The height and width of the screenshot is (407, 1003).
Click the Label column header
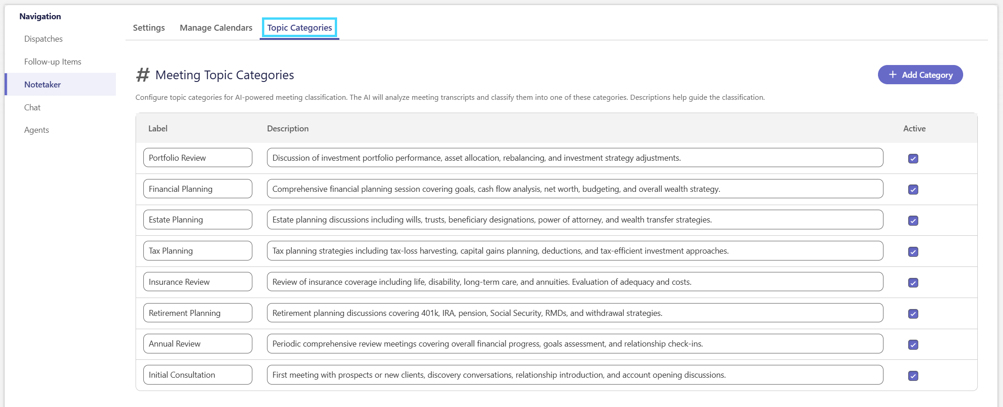(158, 129)
